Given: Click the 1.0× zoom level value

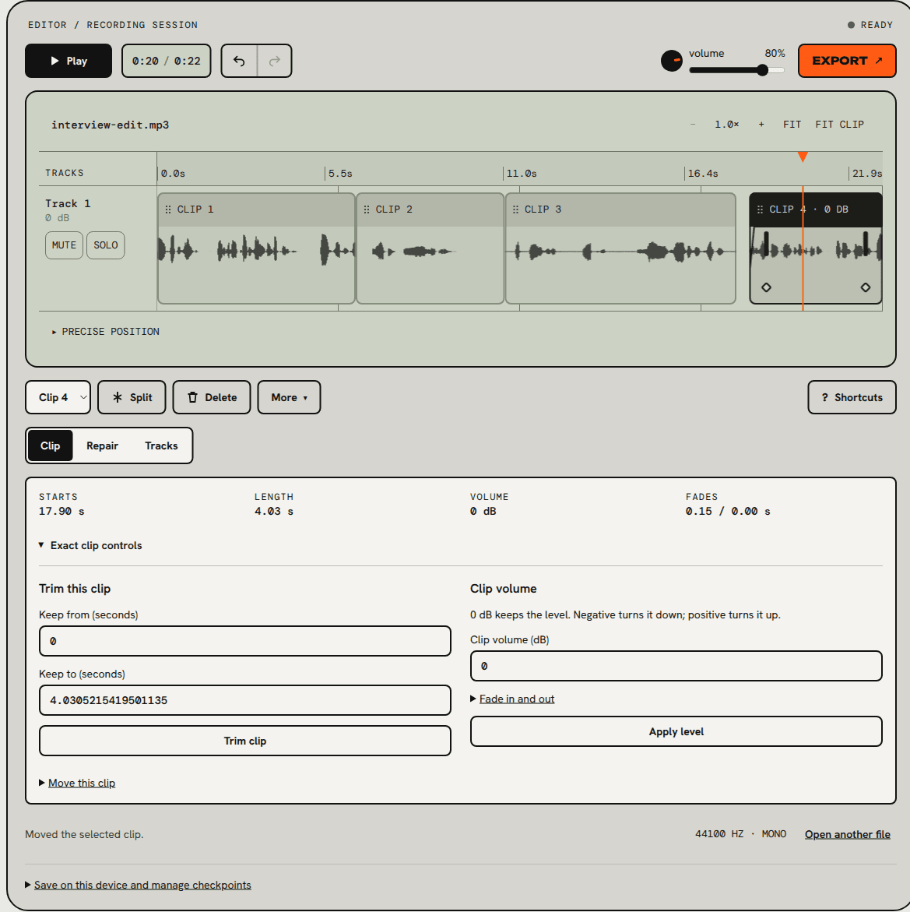Looking at the screenshot, I should click(727, 124).
